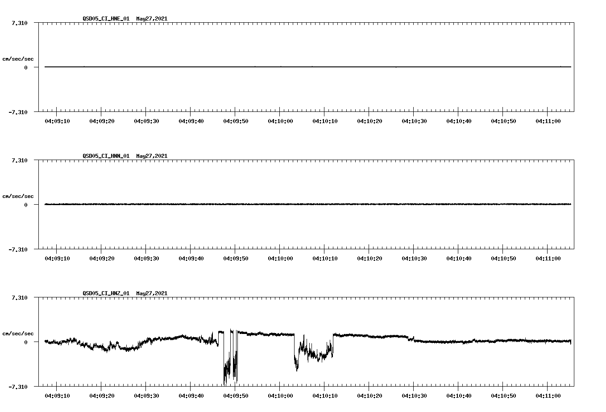Click the May27,2021 date label on top plot
Screen dimensions: 606x412
coord(151,19)
